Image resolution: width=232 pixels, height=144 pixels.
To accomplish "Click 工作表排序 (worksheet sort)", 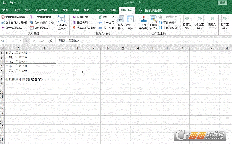I will (x=168, y=23).
